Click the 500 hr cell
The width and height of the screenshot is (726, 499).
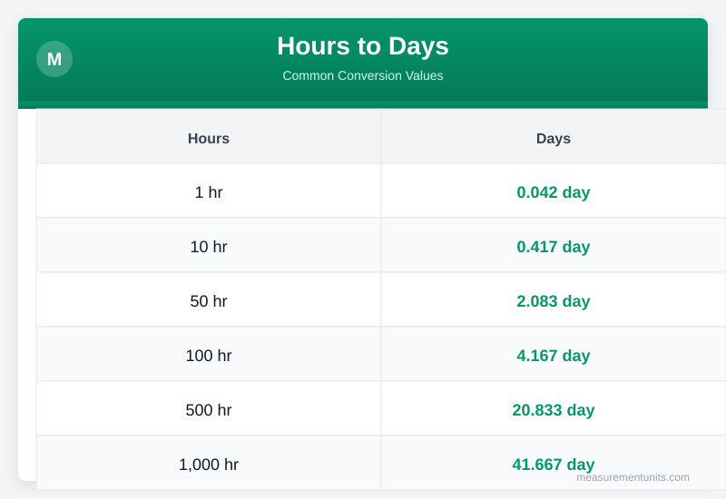pos(209,408)
